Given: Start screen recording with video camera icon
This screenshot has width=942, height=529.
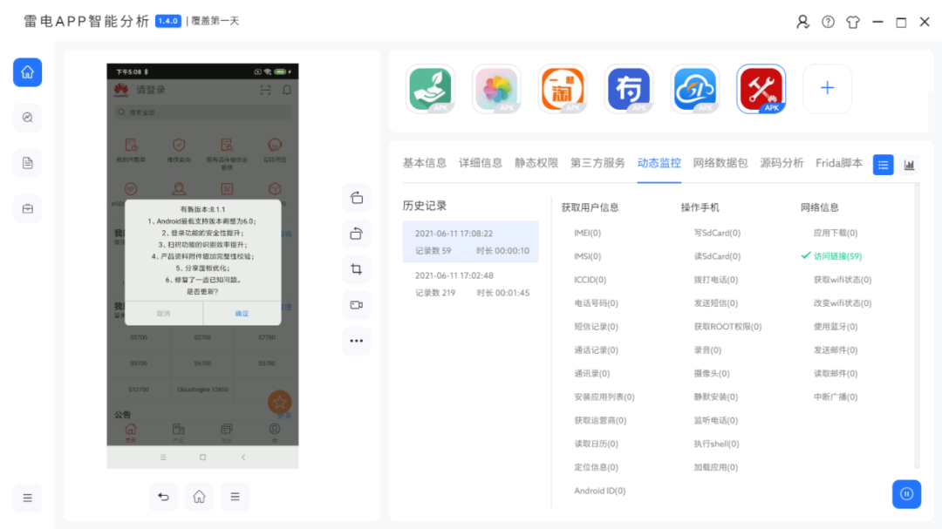Looking at the screenshot, I should (356, 305).
